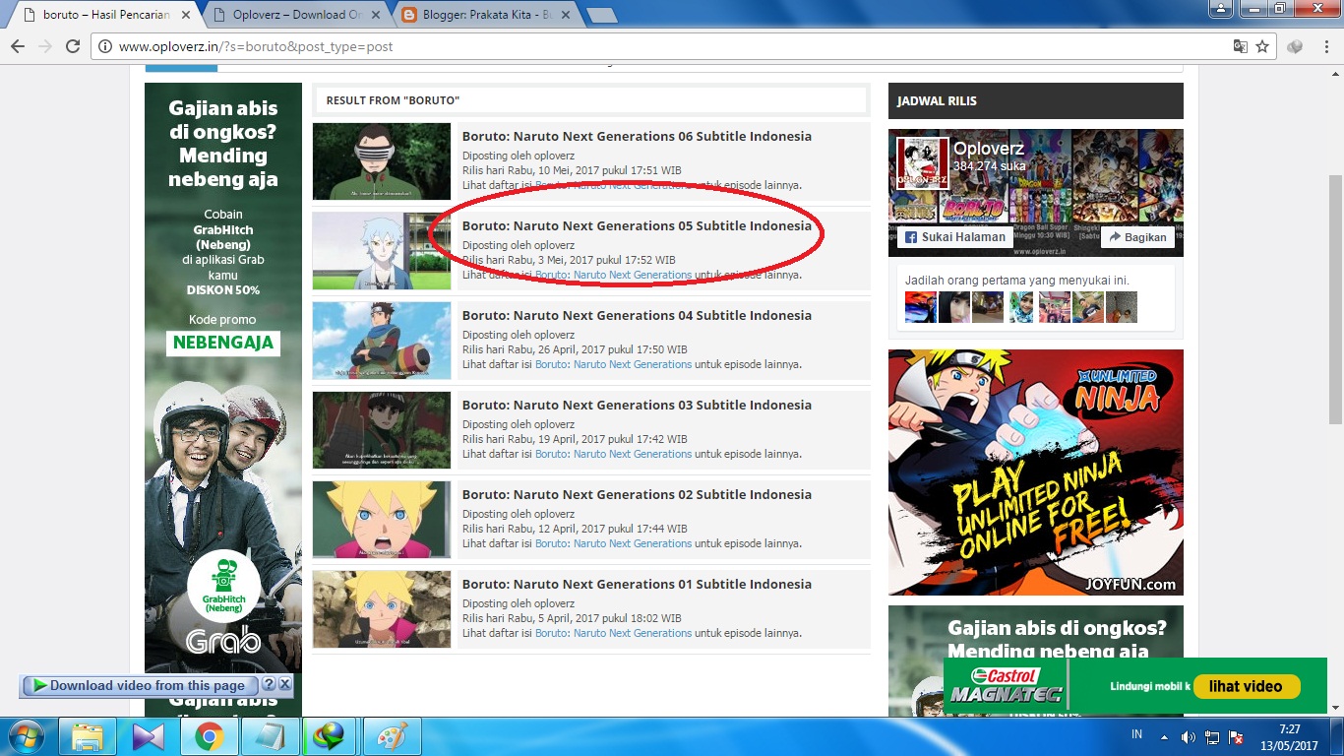Go back to the previous page
The image size is (1344, 756).
(x=18, y=46)
